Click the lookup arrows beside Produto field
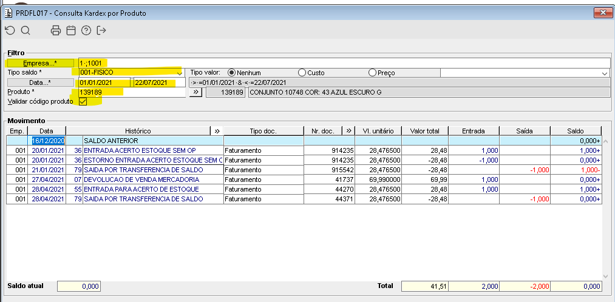This screenshot has width=615, height=302. click(196, 92)
